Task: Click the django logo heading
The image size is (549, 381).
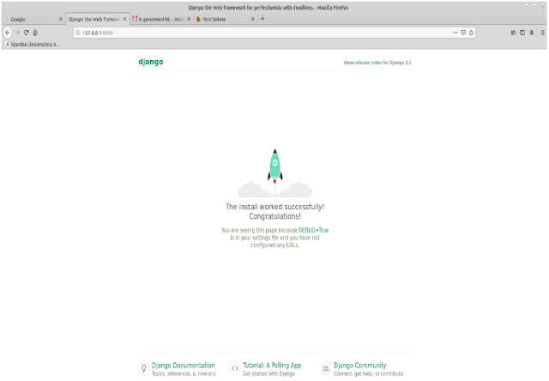Action: (x=151, y=62)
